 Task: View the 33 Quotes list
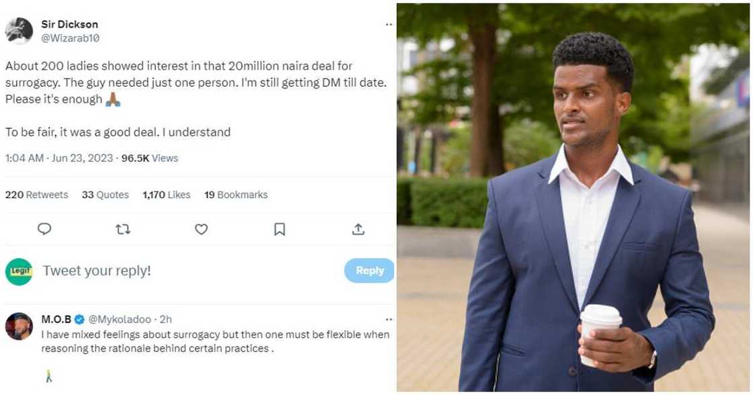pos(105,195)
